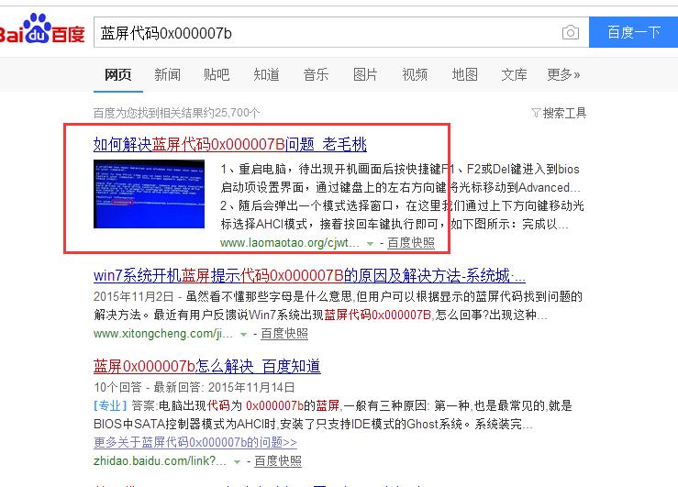
Task: Expand dropdown arrow next to zhidao.baidu.com
Action: coord(237,462)
